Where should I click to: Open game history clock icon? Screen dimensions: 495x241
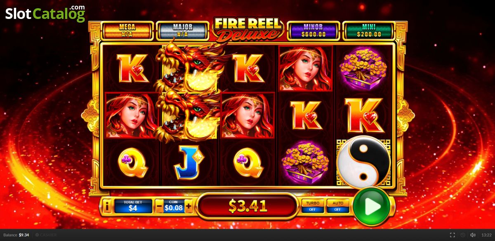[462, 235]
